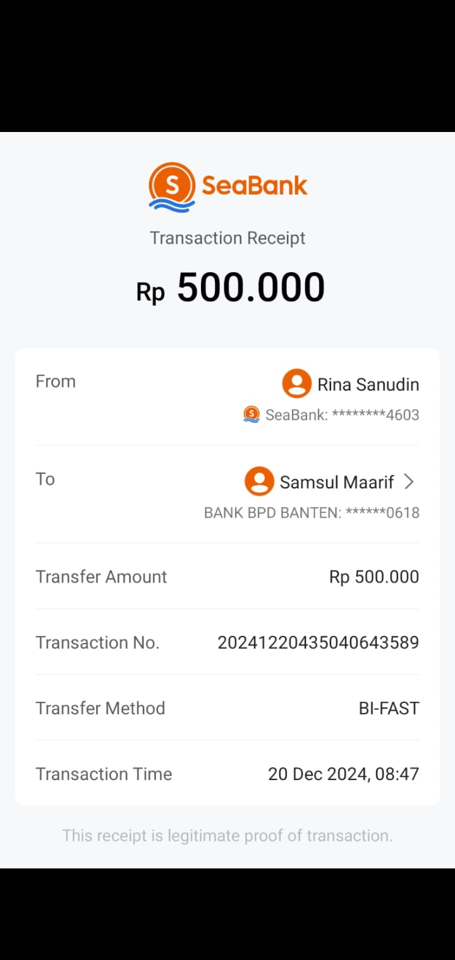Tap the SeaBank masked account ending 4603

click(x=342, y=415)
